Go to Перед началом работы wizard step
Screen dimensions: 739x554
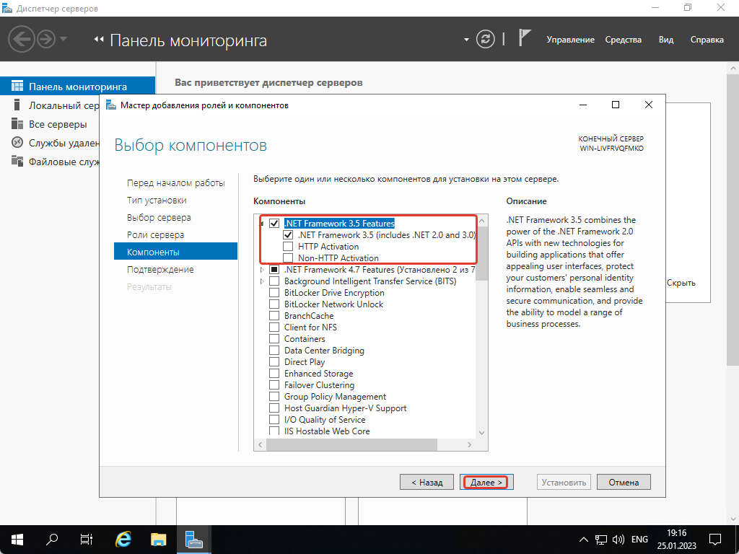176,183
